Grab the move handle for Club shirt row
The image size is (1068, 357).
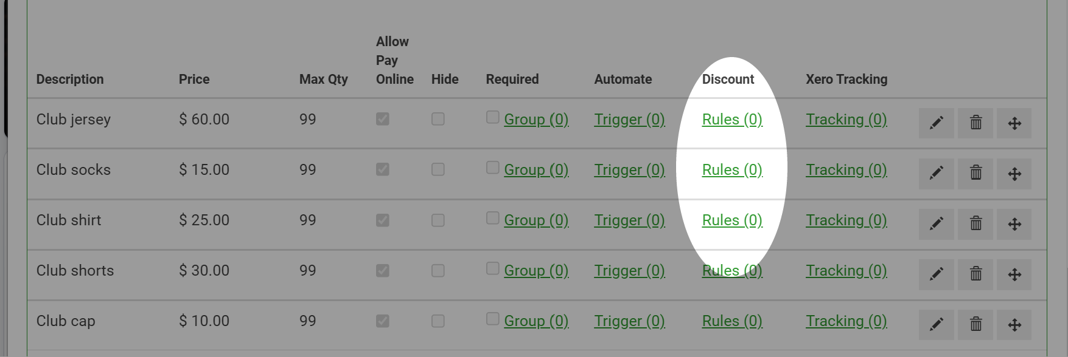[1014, 224]
